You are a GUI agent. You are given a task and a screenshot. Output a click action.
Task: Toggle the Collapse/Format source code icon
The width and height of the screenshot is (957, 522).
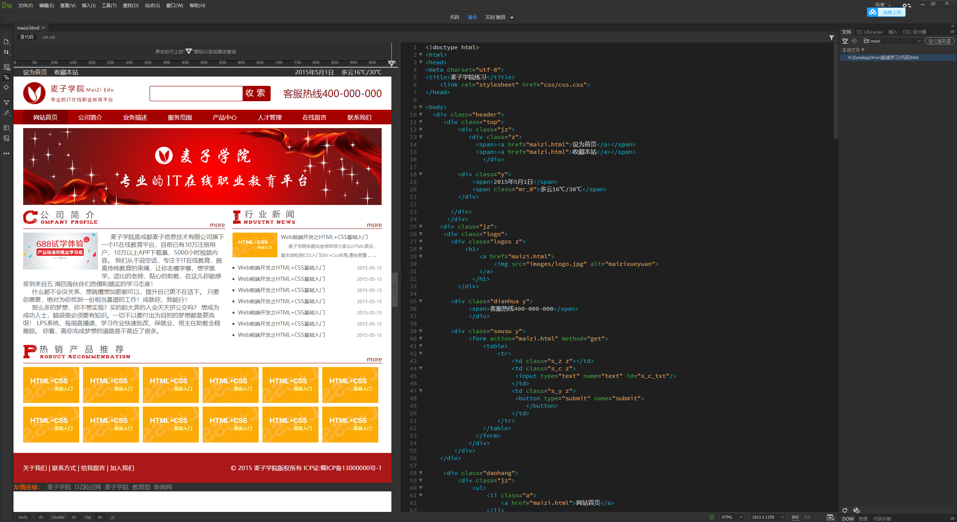[6, 77]
